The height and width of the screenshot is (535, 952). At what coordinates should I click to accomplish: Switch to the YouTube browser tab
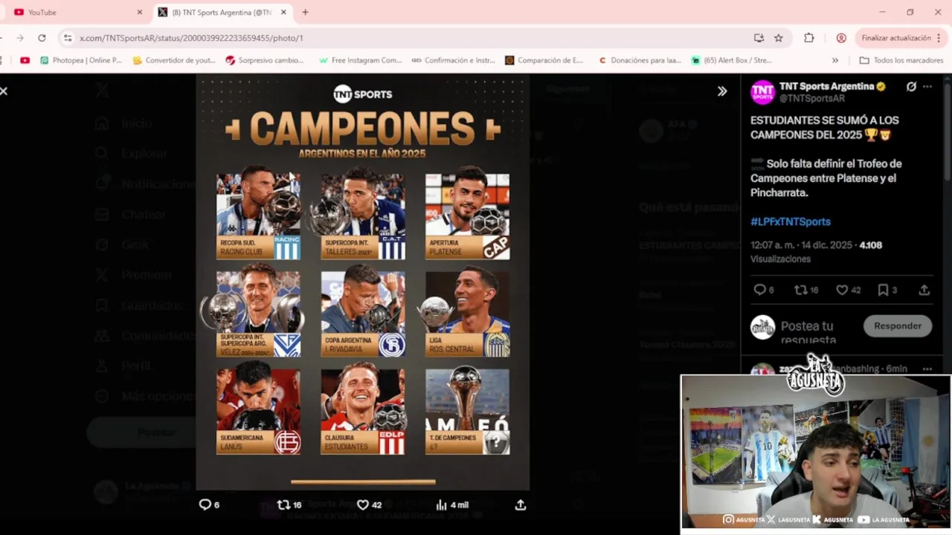(x=76, y=12)
